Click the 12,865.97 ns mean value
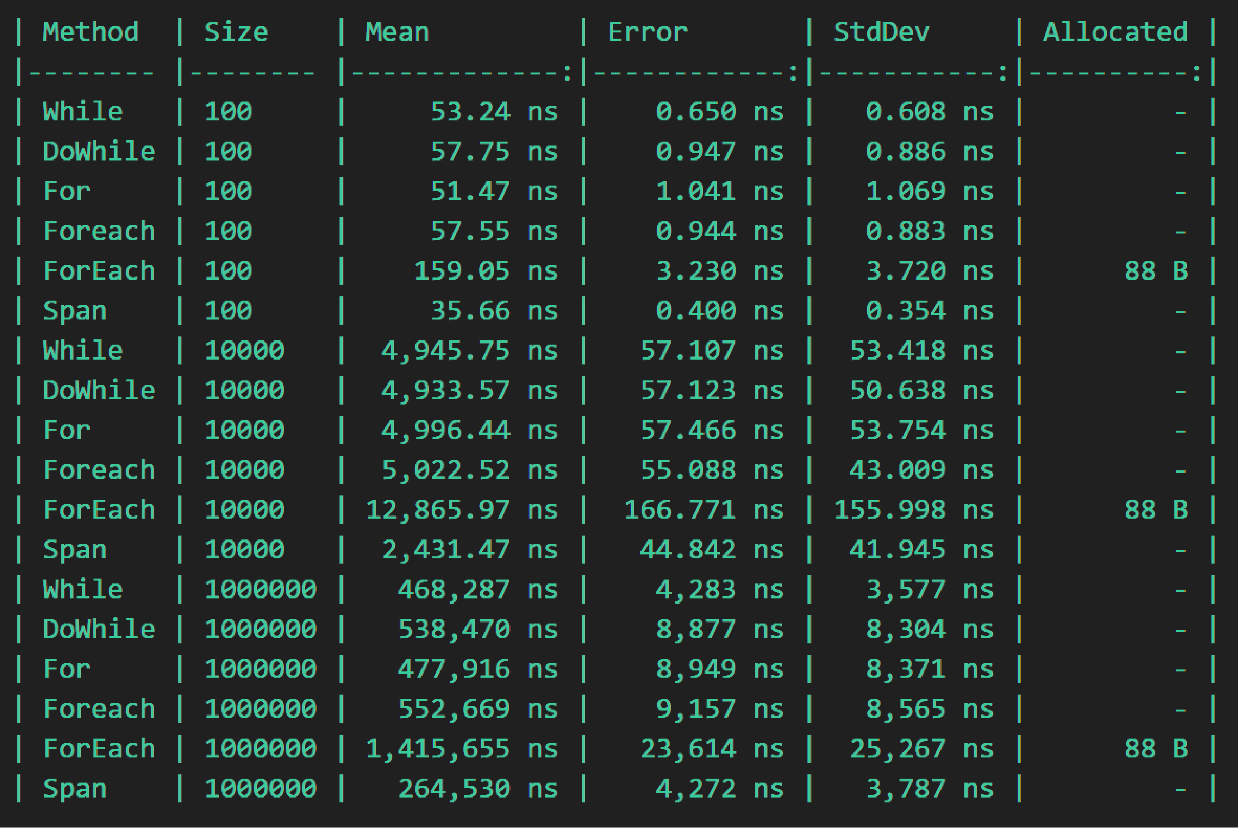Viewport: 1238px width, 828px height. (x=438, y=509)
